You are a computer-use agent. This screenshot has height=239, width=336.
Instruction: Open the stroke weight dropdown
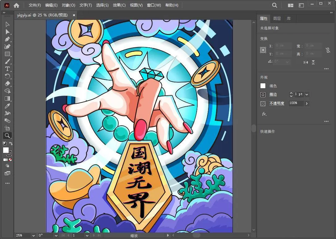pos(307,94)
